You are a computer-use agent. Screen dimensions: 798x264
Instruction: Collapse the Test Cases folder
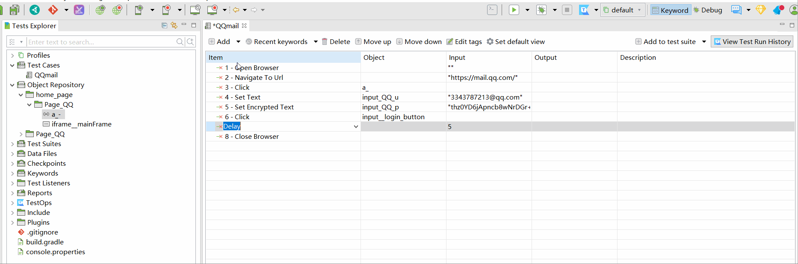pyautogui.click(x=12, y=65)
